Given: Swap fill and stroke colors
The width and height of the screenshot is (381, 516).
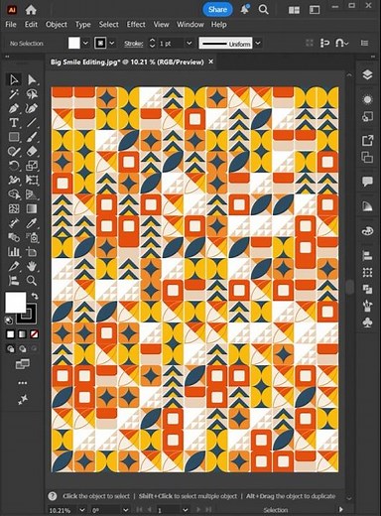Looking at the screenshot, I should coord(35,296).
